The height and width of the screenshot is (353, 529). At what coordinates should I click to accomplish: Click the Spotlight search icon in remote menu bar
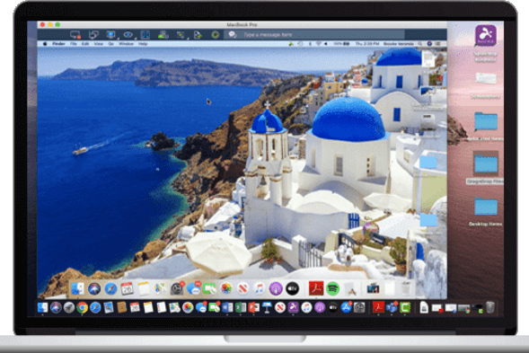(419, 43)
